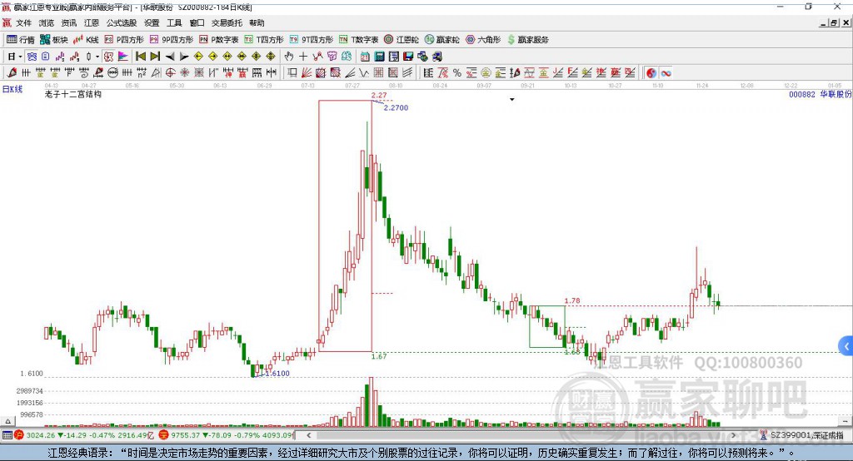This screenshot has height=461, width=853.
Task: Jump to the last bar icon
Action: coord(155,57)
